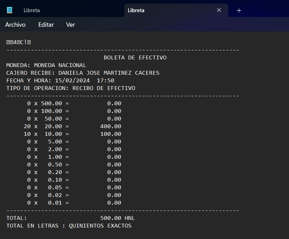The image size is (289, 239).
Task: Open the Archivo menu
Action: 15,25
